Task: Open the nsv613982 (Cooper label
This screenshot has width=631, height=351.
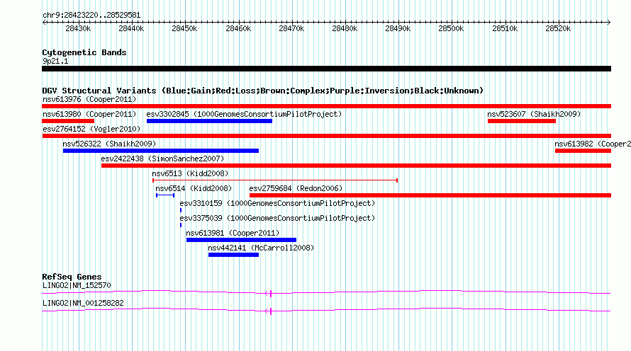Action: click(x=593, y=144)
